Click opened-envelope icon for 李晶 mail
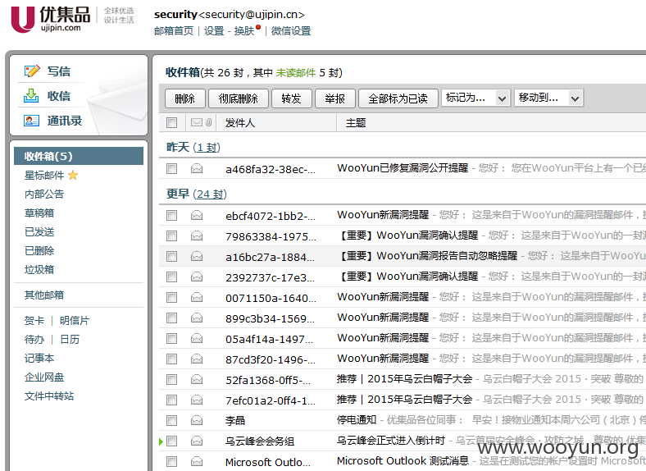The width and height of the screenshot is (646, 471). coord(197,421)
